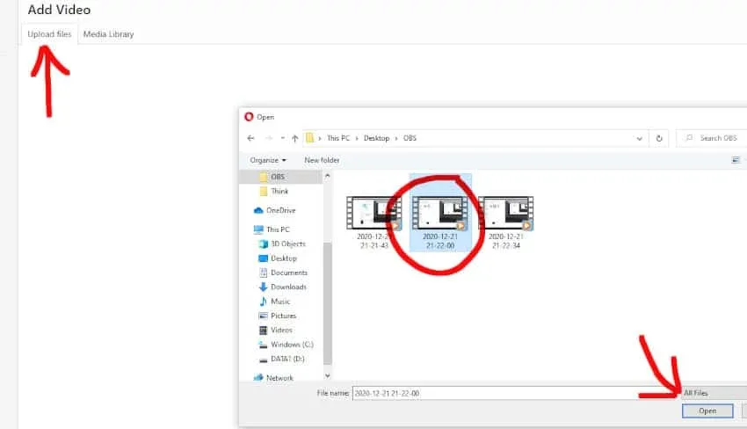
Task: Switch to the Upload files tab
Action: [x=49, y=34]
